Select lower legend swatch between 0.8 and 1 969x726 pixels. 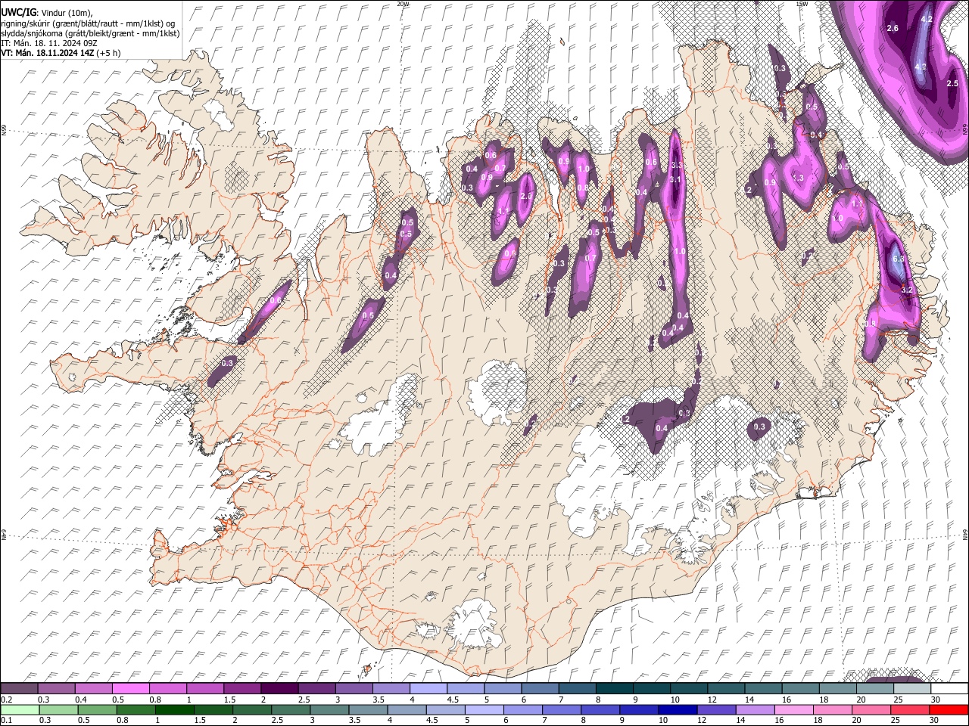click(136, 709)
